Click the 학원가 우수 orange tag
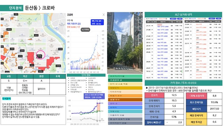Viewport: 224px width, 126px height. point(125,96)
